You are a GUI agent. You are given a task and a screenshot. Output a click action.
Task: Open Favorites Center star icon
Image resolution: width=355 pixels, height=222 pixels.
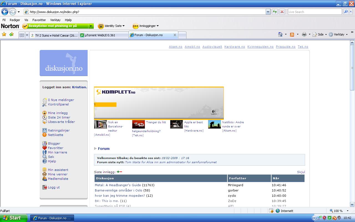coord(4,34)
